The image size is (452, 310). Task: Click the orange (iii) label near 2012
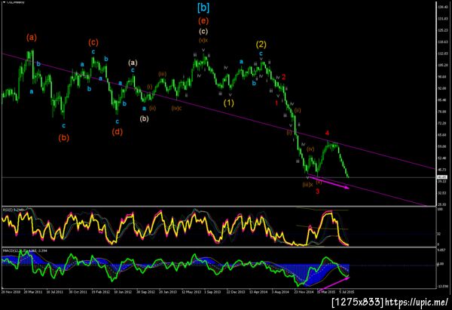coord(162,74)
